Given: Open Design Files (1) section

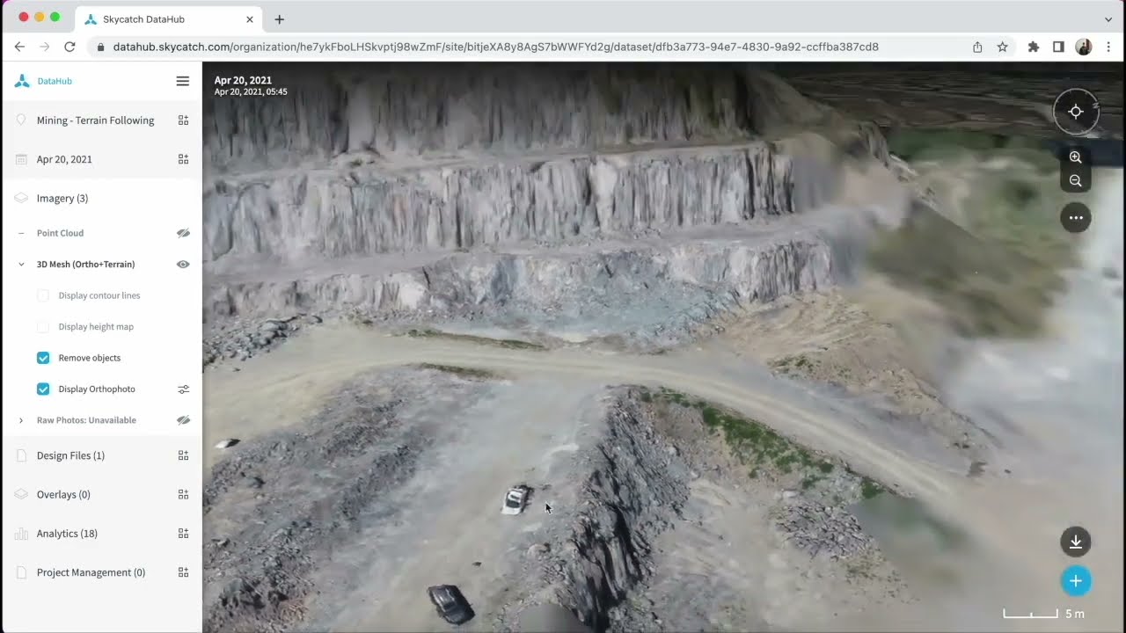Looking at the screenshot, I should tap(70, 455).
